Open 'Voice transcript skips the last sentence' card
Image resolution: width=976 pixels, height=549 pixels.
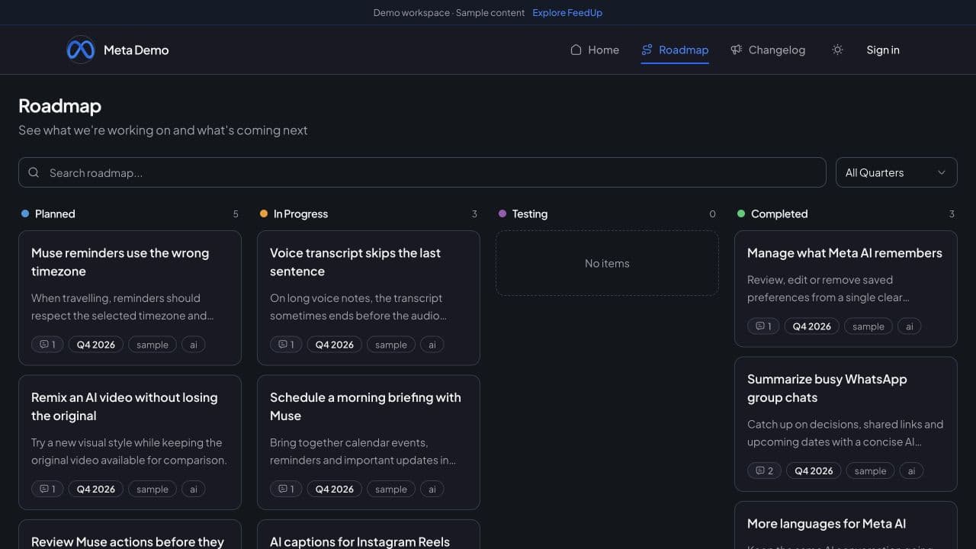[x=368, y=298]
